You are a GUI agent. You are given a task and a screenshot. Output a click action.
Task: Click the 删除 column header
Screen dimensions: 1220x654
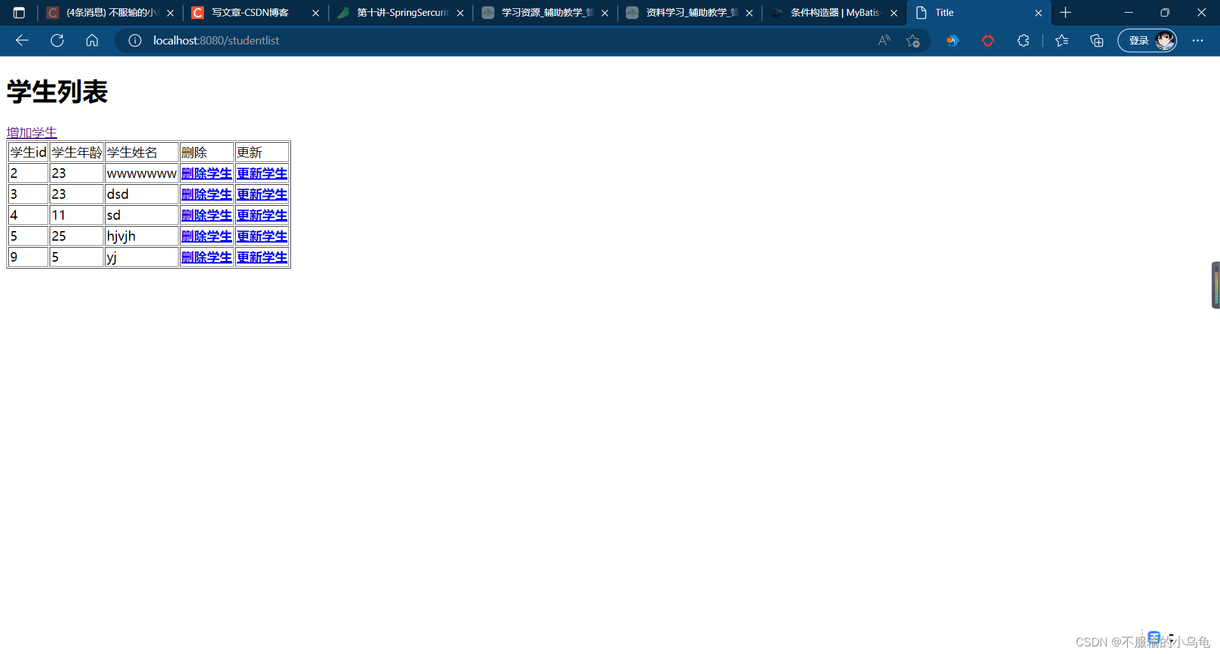207,152
